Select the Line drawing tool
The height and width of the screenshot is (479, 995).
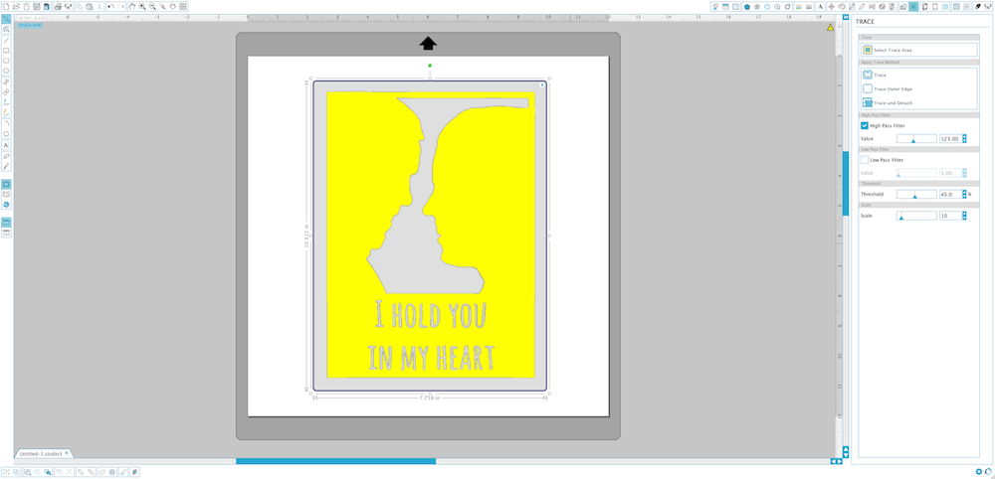[x=6, y=40]
